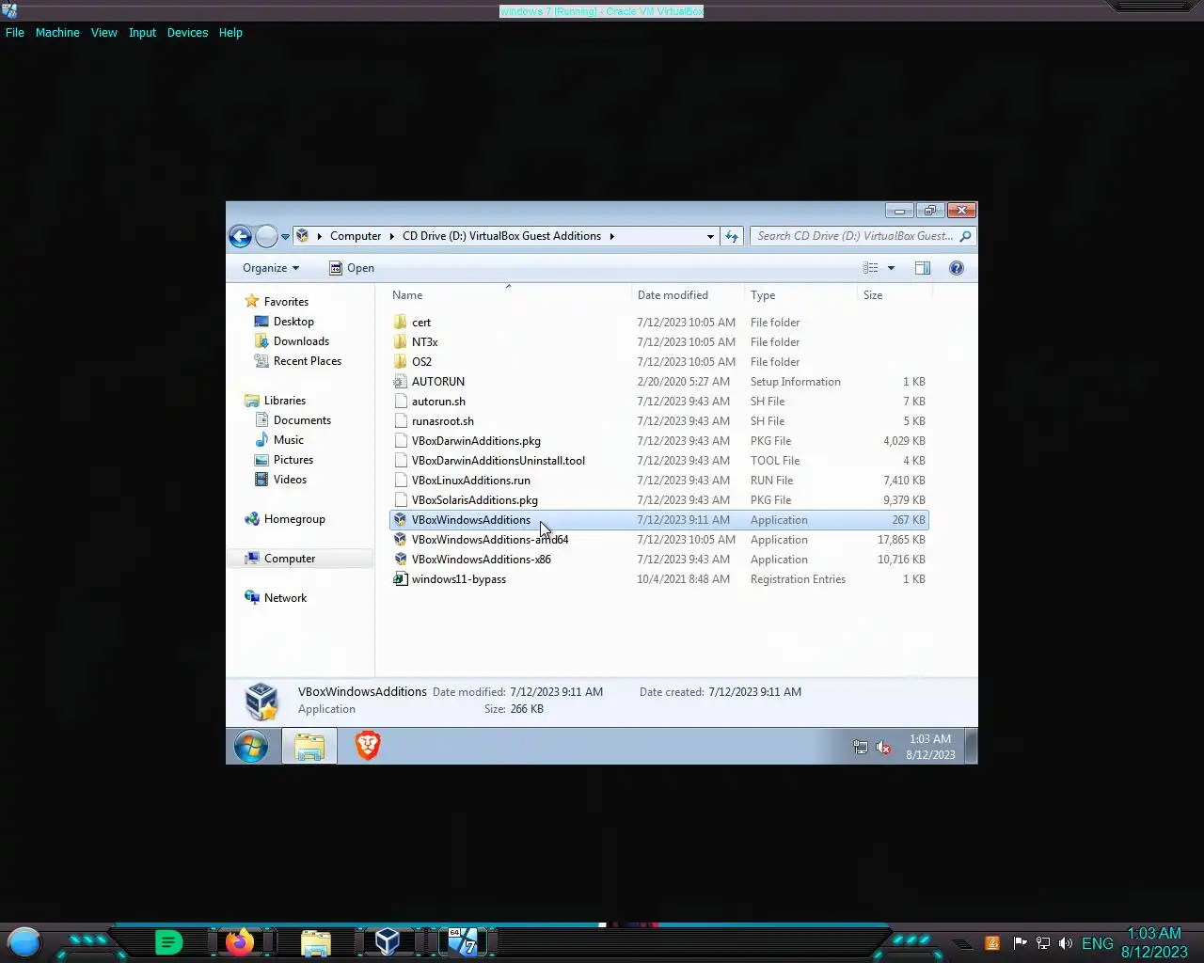This screenshot has width=1204, height=963.
Task: Click the muted volume icon in the guest tray
Action: click(883, 748)
